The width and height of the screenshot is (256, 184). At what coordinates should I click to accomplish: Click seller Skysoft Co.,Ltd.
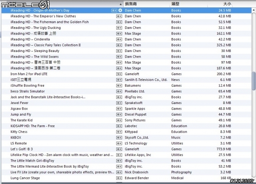(137, 138)
